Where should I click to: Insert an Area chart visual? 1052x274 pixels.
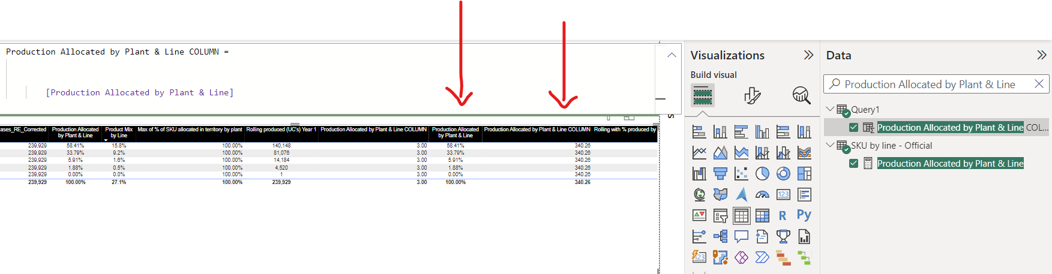pos(720,152)
